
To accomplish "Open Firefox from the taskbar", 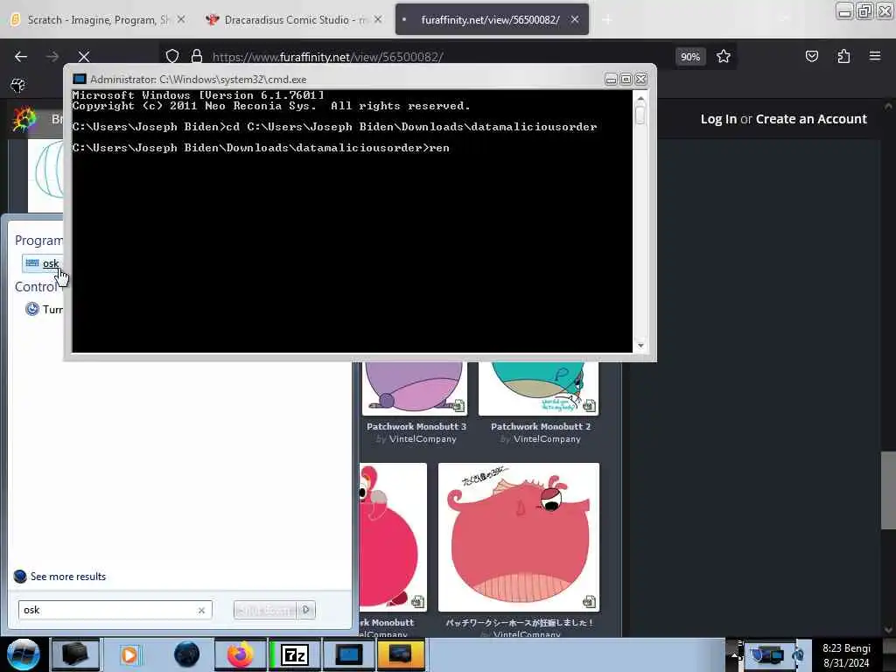I will pyautogui.click(x=240, y=654).
